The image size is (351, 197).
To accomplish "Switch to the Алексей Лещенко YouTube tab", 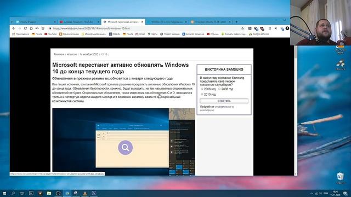I will [79, 22].
